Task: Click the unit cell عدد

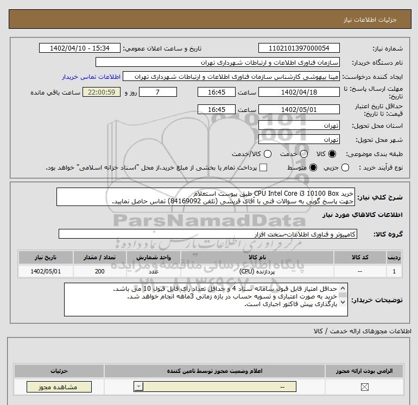Action: click(x=154, y=271)
